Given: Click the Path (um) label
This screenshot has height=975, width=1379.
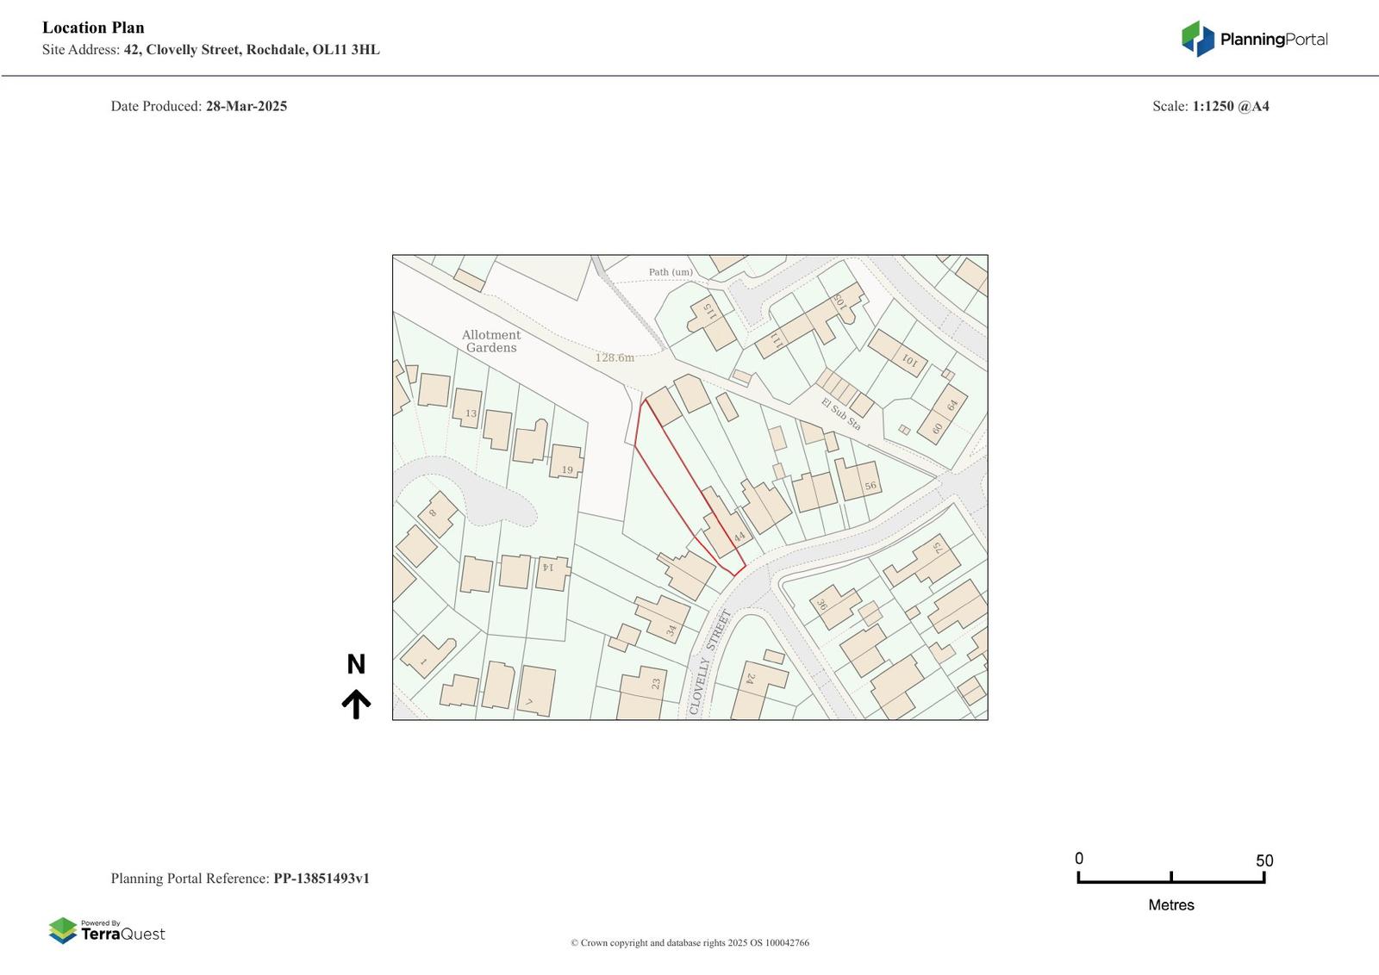Looking at the screenshot, I should [671, 272].
